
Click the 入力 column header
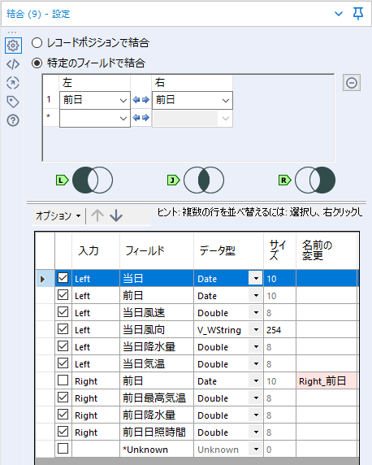[x=96, y=251]
